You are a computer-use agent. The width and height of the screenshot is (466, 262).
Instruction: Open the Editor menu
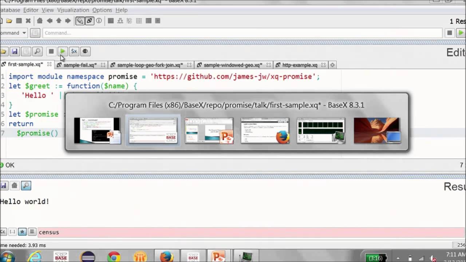(x=31, y=10)
